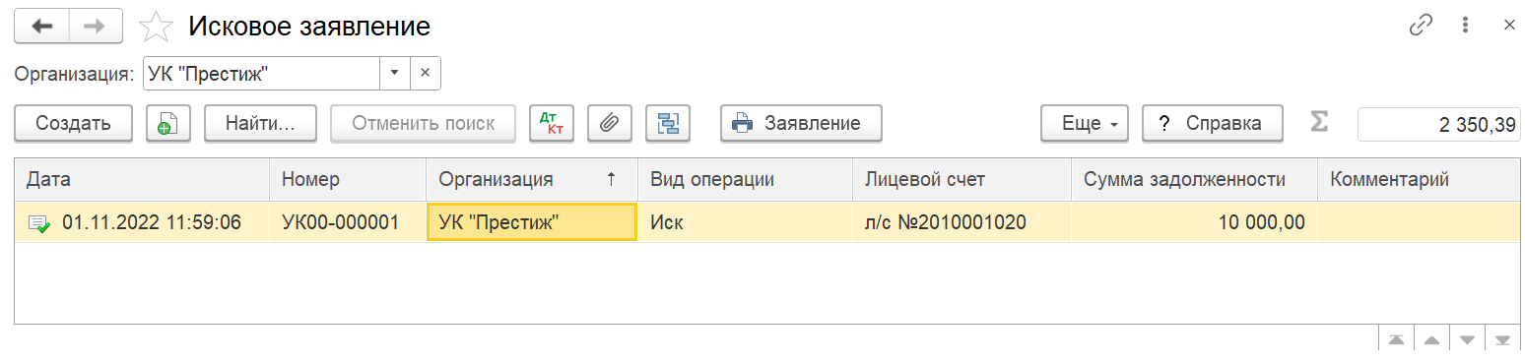Print the Заявление document

coord(801,123)
